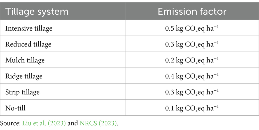Click the "Emission factor" column header

(x=192, y=12)
